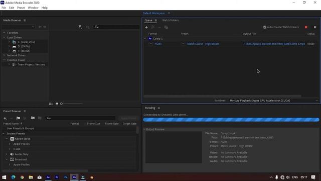321x181 pixels.
Task: Open the file type filter in Media Browser
Action: pos(80,27)
